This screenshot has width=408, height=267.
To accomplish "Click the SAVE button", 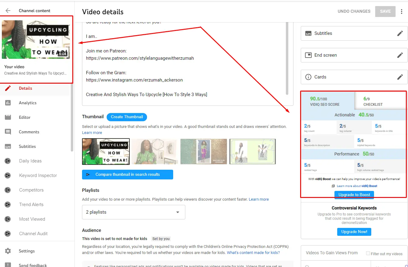I will 385,11.
